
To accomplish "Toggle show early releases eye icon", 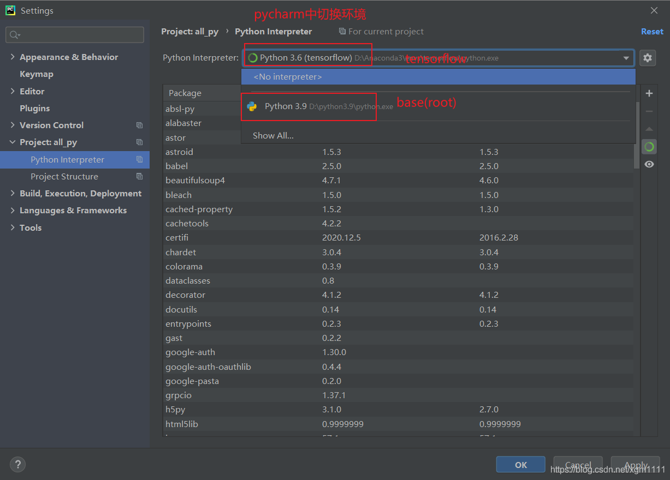I will coord(649,164).
